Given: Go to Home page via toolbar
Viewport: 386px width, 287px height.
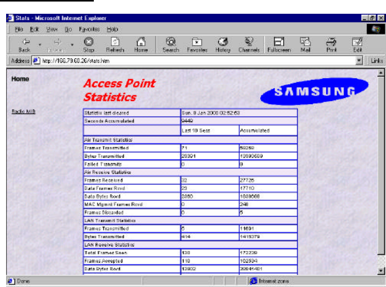Looking at the screenshot, I should (x=141, y=45).
